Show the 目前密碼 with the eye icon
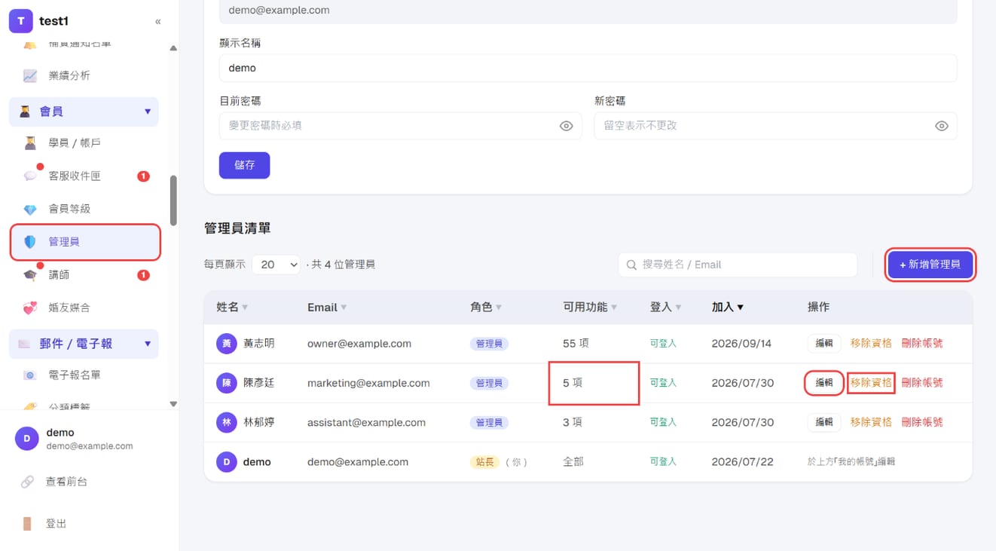 point(566,126)
